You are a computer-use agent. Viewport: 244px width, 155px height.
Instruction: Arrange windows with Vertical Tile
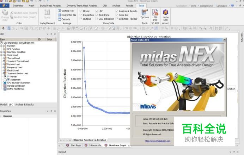click(66, 11)
